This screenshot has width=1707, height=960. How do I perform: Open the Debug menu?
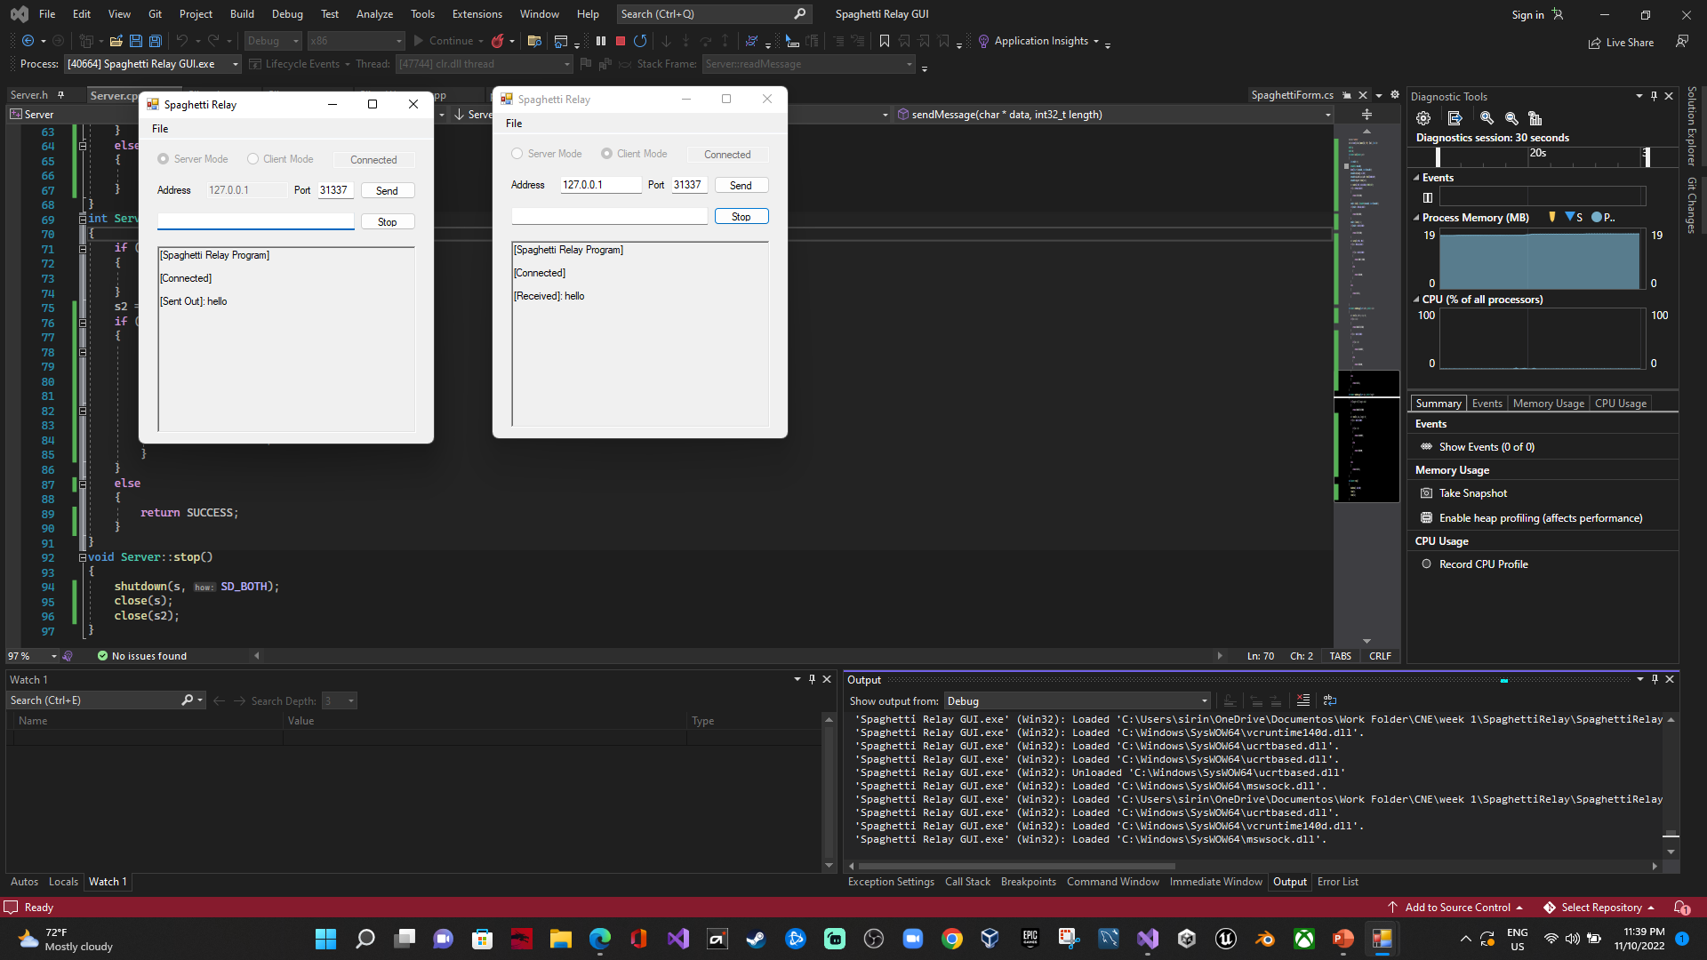click(x=287, y=14)
